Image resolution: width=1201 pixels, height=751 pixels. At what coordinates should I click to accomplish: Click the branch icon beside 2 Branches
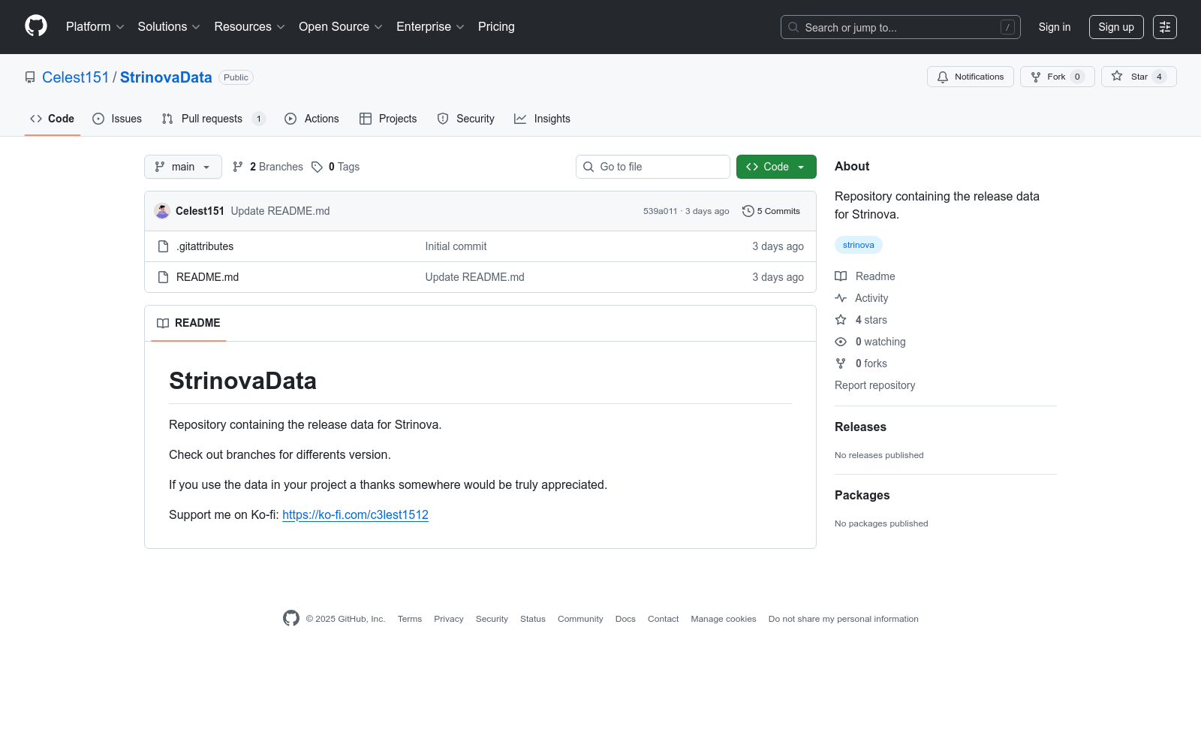pos(238,167)
